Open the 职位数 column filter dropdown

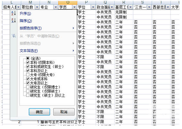(x=37, y=7)
